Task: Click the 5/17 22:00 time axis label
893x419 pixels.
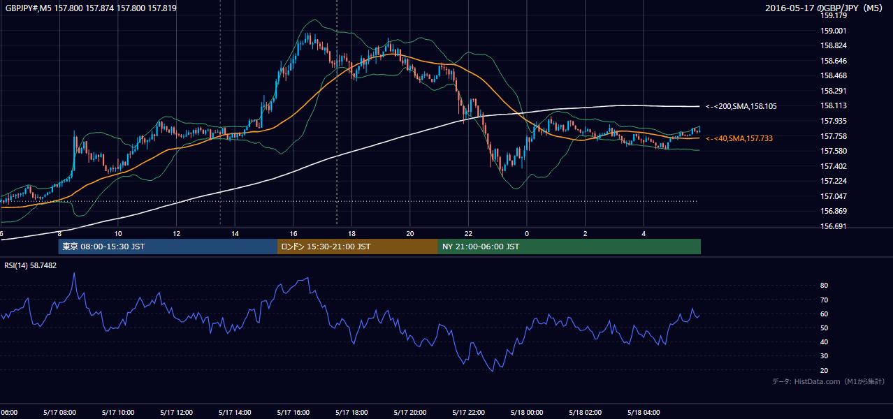Action: pyautogui.click(x=469, y=412)
